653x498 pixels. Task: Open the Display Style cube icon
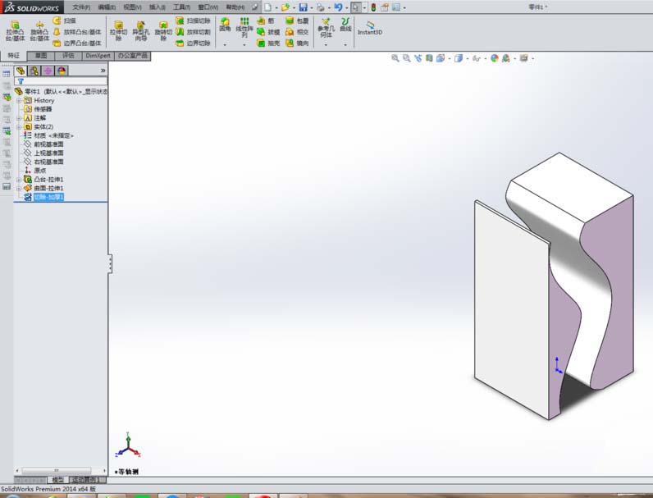click(458, 58)
